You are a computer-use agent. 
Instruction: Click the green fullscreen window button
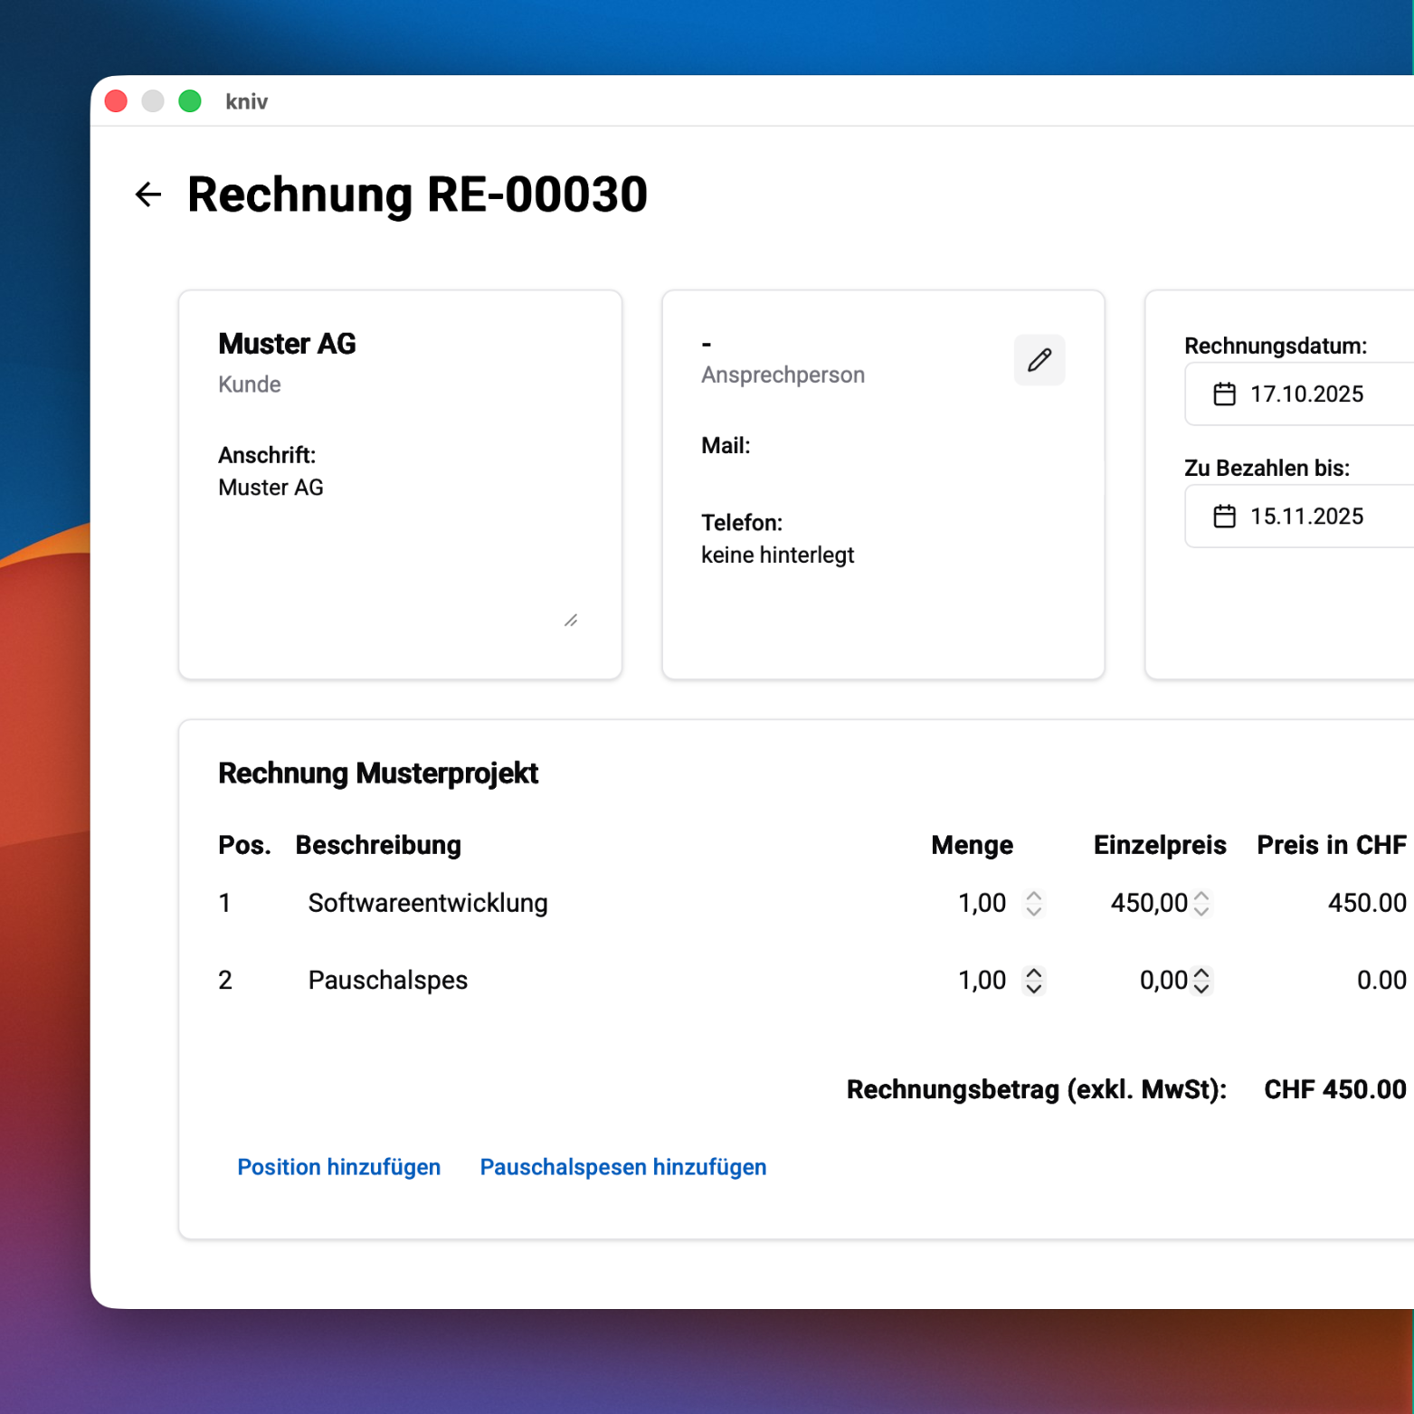click(x=190, y=101)
